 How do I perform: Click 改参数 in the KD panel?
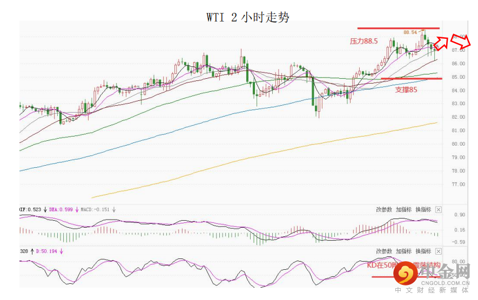[x=384, y=251]
